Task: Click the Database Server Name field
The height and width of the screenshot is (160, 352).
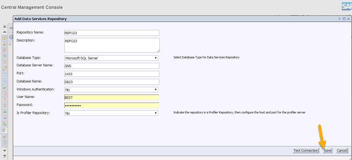Action: [112, 66]
